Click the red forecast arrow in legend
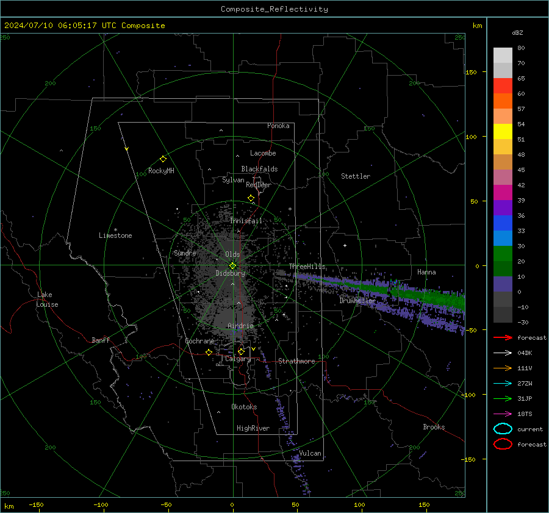The width and height of the screenshot is (549, 513). [503, 337]
